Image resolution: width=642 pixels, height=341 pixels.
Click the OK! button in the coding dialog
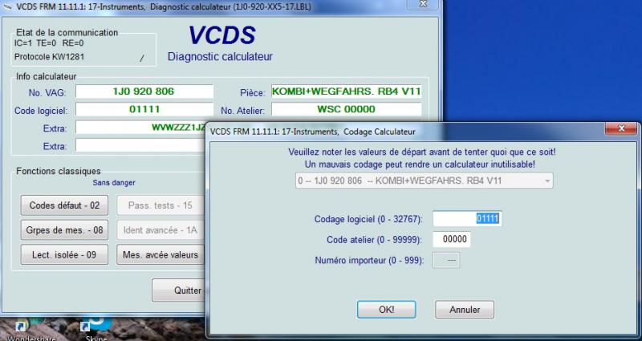[x=386, y=310]
